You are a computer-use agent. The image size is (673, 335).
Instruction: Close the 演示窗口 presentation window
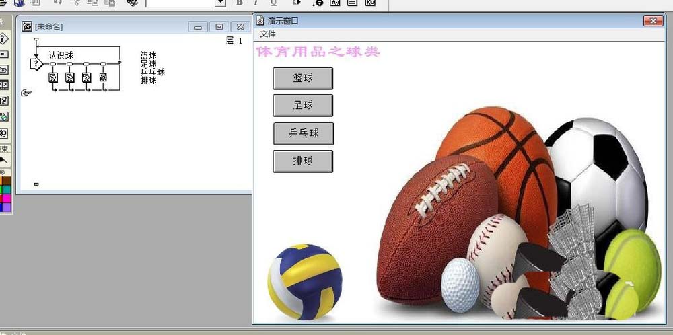pos(653,21)
